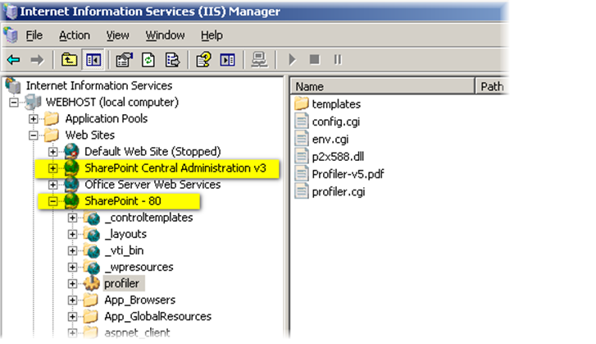Open the Action menu

75,35
